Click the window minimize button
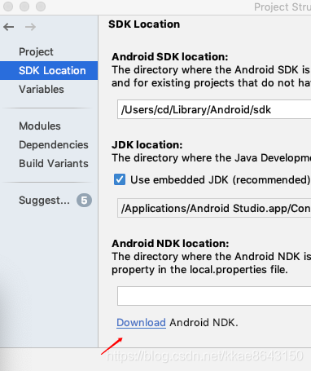The height and width of the screenshot is (371, 311). pos(24,7)
